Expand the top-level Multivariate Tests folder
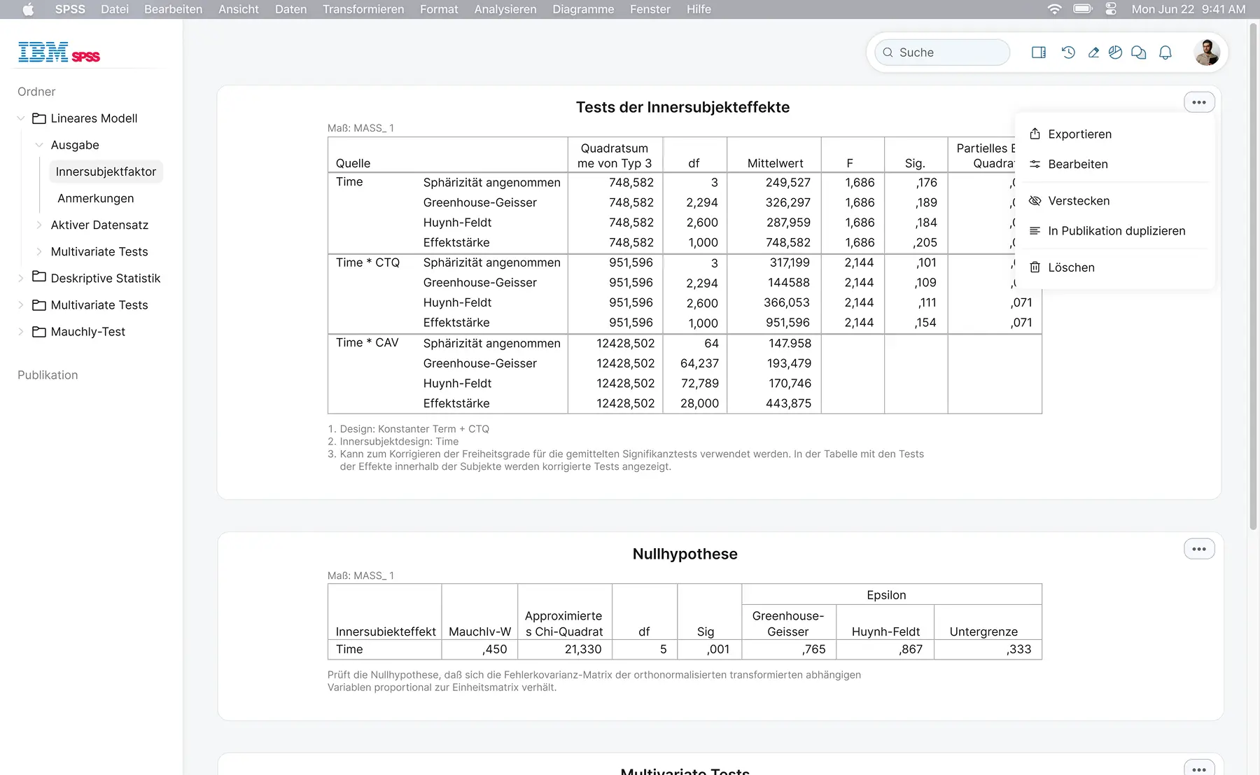Viewport: 1260px width, 775px height. (21, 305)
